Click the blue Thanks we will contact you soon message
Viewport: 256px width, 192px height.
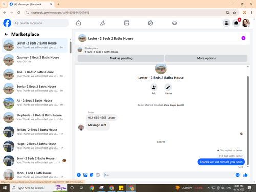pos(221,162)
